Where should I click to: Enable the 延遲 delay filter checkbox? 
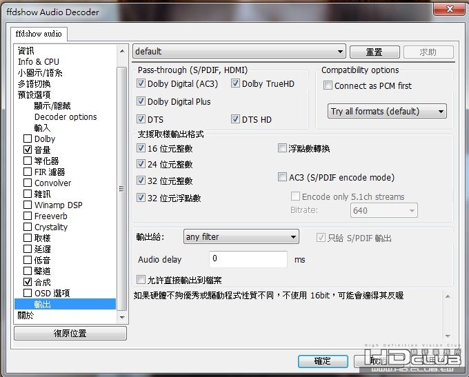(x=28, y=249)
